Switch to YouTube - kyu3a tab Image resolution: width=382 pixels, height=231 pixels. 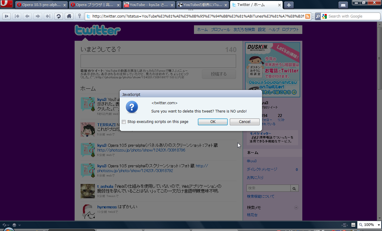(149, 5)
